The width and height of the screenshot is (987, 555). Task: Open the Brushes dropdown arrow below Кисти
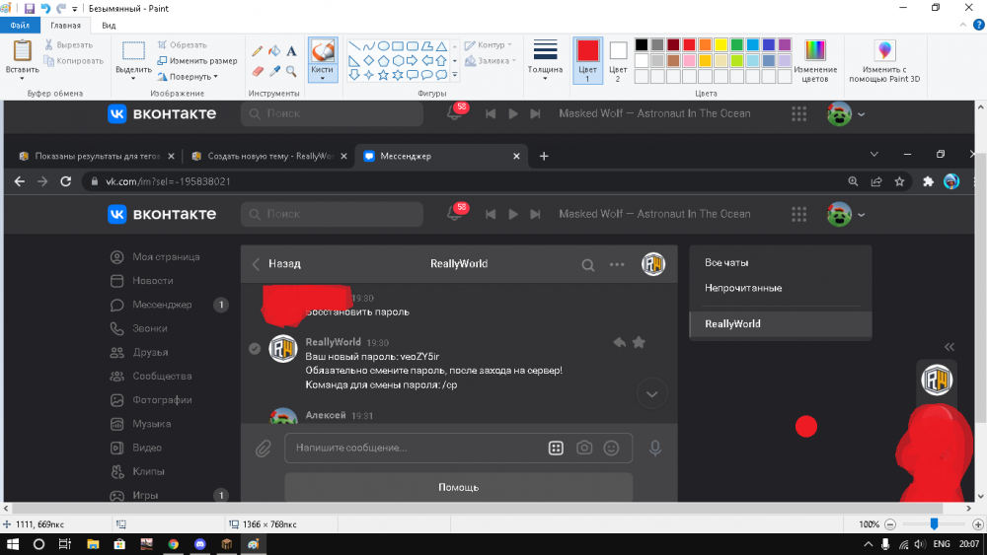tap(323, 79)
